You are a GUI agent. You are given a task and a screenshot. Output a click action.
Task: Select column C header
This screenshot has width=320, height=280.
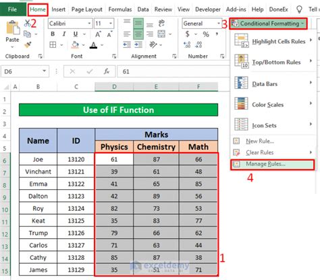pos(76,87)
